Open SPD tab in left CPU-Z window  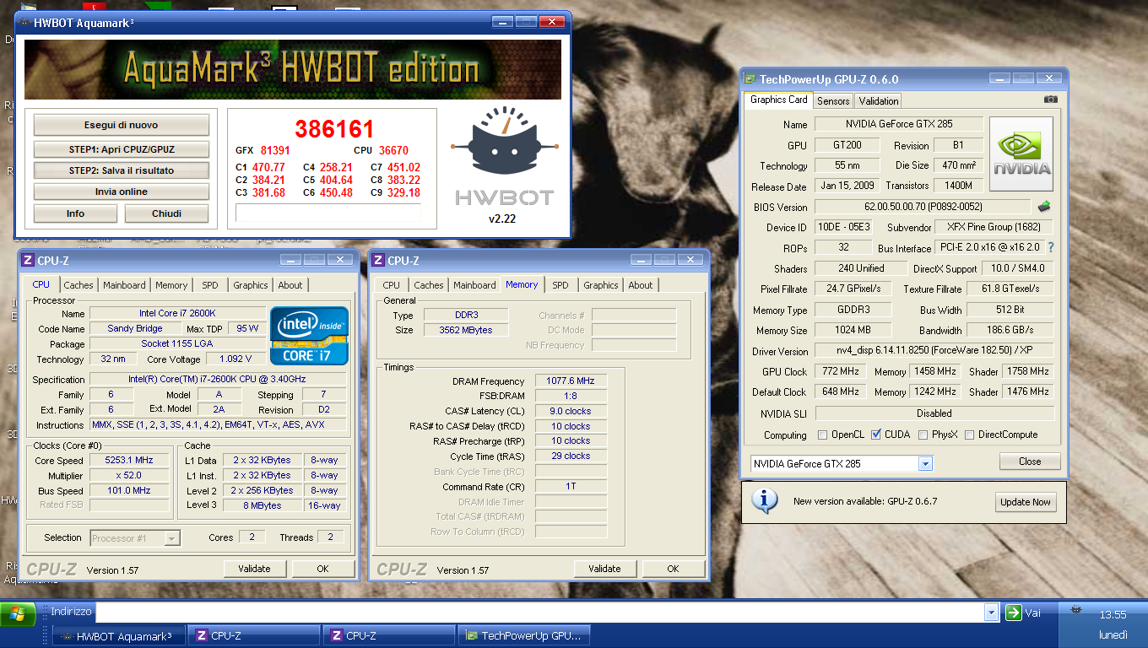(210, 285)
